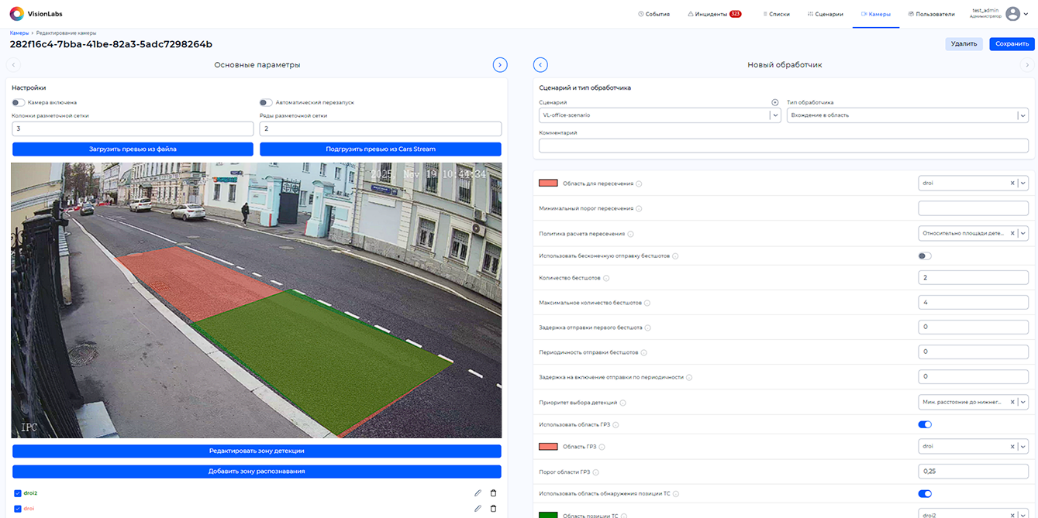Screen dimensions: 1038x518
Task: Expand the Политика расчета пересечения dropdown arrow
Action: [1023, 233]
